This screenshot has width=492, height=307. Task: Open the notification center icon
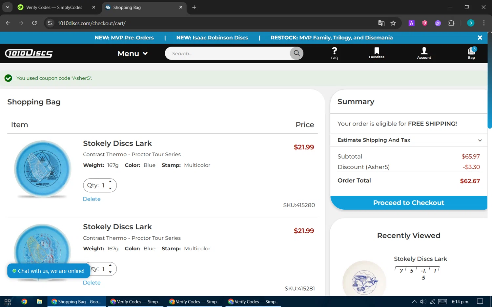(480, 302)
